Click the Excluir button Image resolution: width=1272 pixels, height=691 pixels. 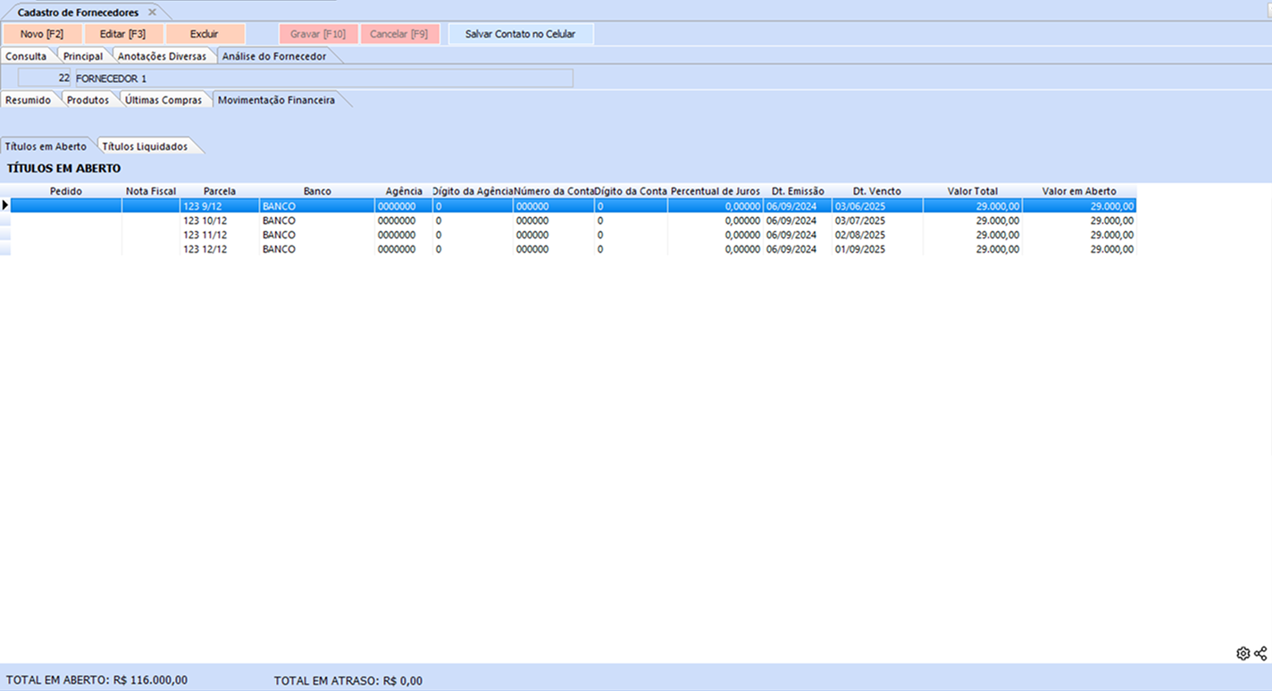coord(205,34)
